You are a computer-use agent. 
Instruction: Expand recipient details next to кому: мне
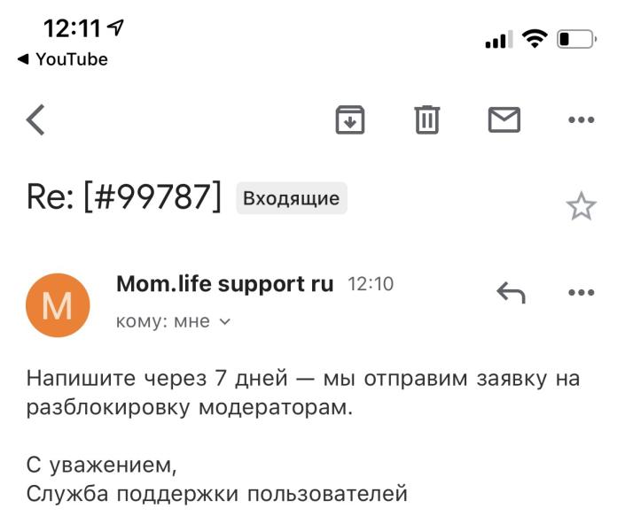(x=224, y=322)
